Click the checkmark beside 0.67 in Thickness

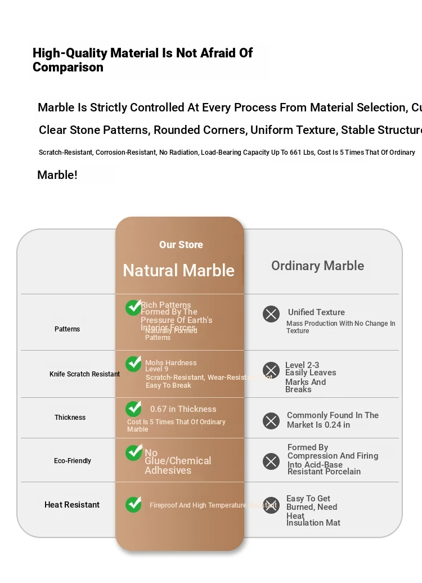(133, 409)
